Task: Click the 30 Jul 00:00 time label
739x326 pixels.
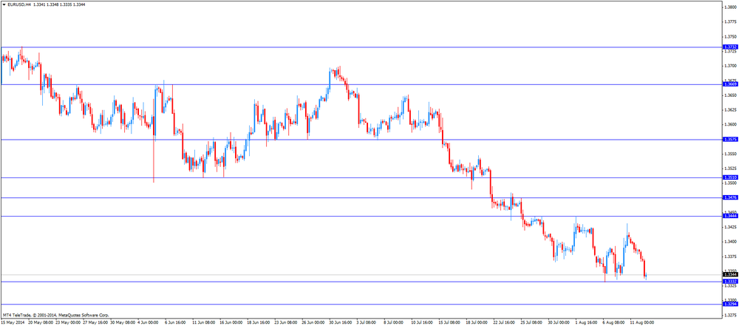Action: 560,323
